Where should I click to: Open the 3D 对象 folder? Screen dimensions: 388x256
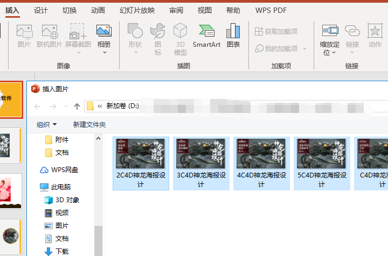click(67, 200)
